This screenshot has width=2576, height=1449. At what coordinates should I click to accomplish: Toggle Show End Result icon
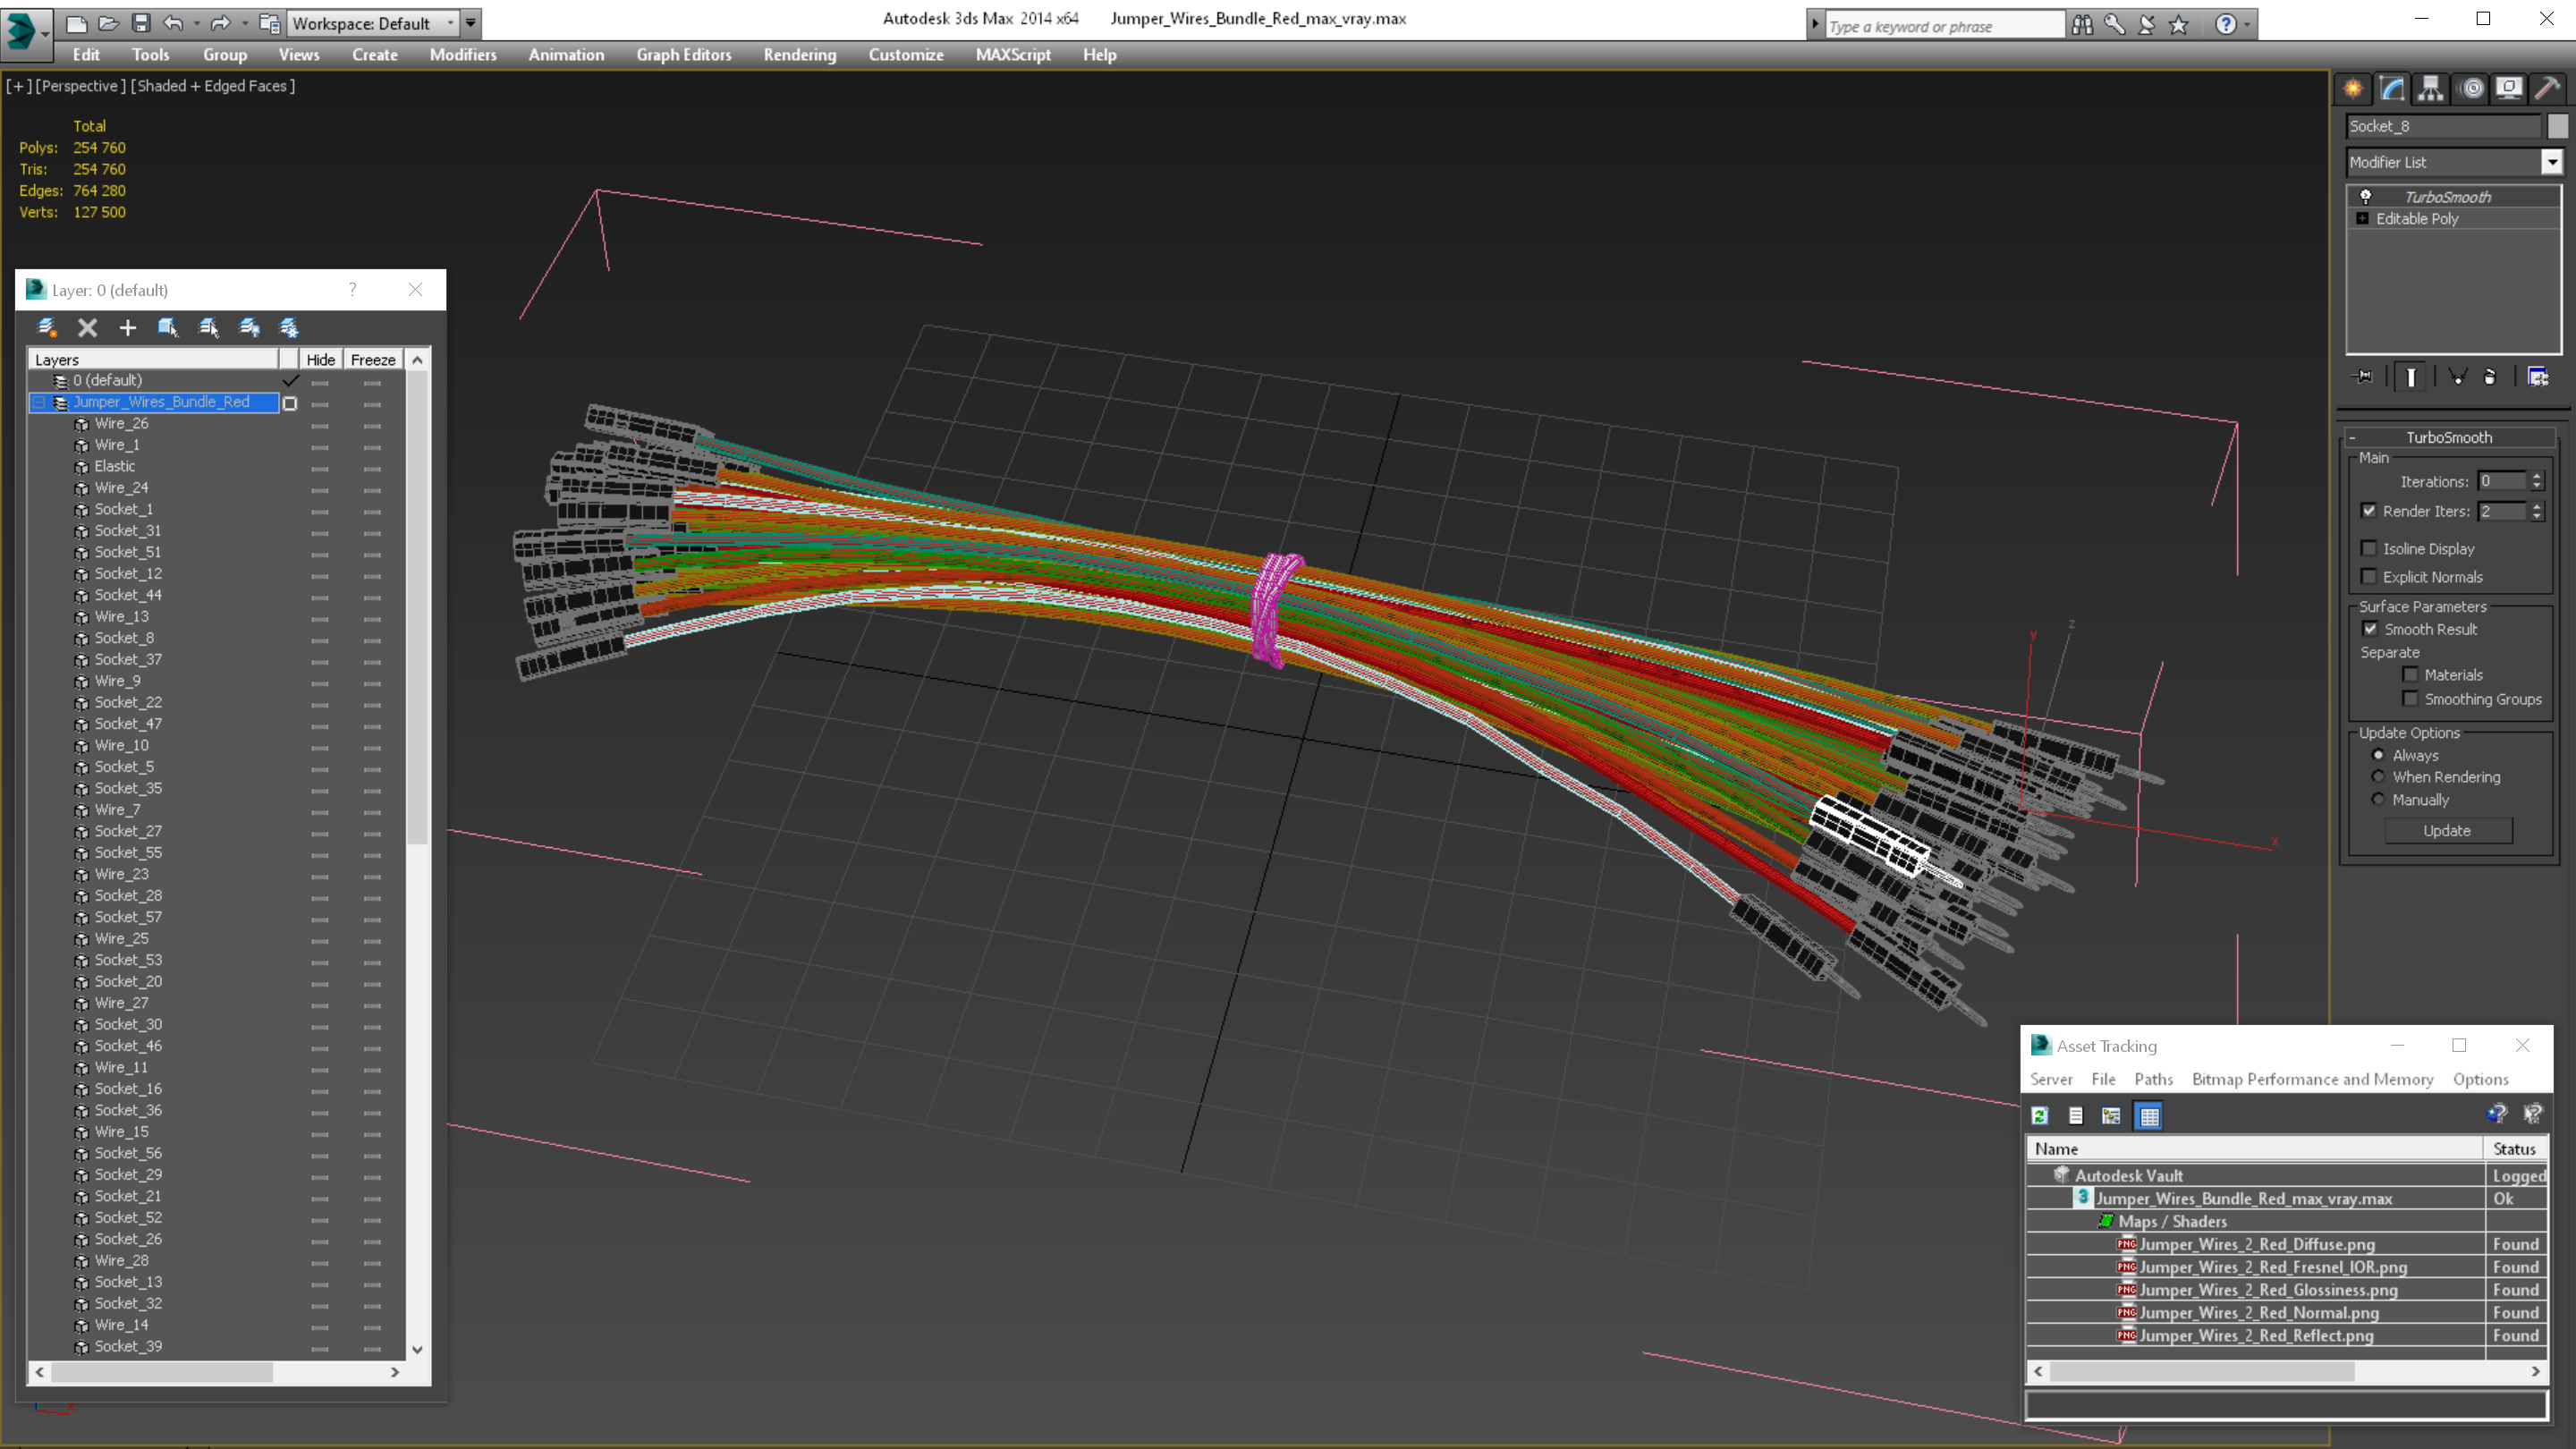[x=2411, y=377]
